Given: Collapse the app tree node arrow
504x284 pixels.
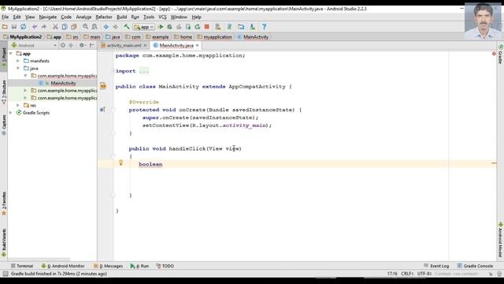Looking at the screenshot, I should [x=11, y=54].
